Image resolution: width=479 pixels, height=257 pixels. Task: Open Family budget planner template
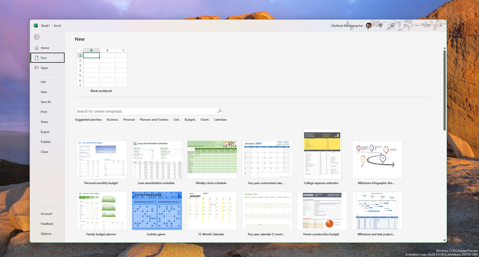click(x=102, y=211)
